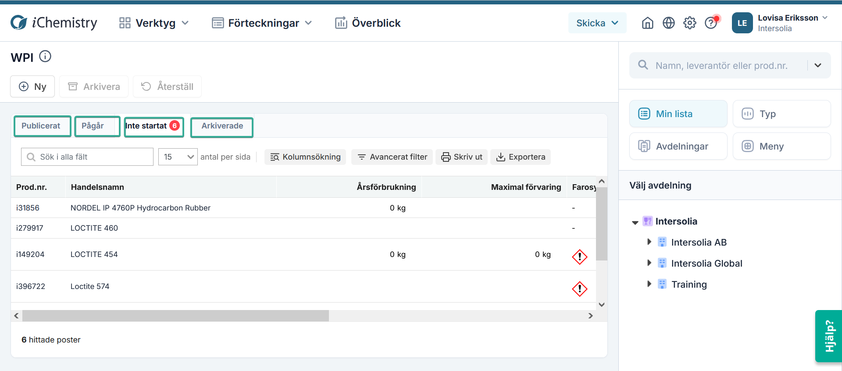
Task: Click the Återställ button
Action: (x=167, y=86)
